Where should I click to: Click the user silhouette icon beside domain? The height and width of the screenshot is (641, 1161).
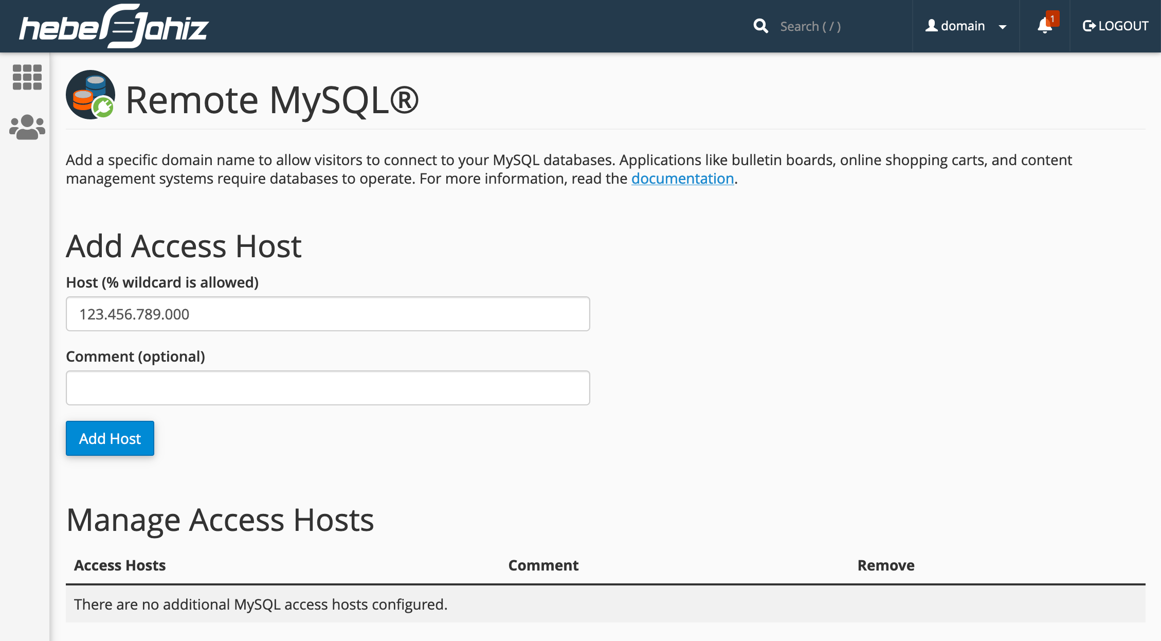[x=931, y=26]
